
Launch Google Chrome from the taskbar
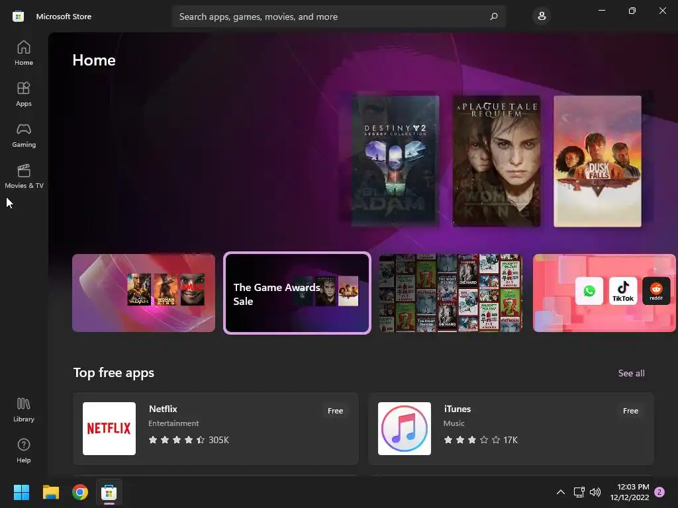(80, 492)
